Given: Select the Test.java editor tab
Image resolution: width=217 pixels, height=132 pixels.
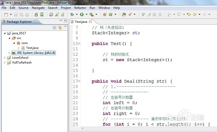Looking at the screenshot, I should click(x=81, y=22).
